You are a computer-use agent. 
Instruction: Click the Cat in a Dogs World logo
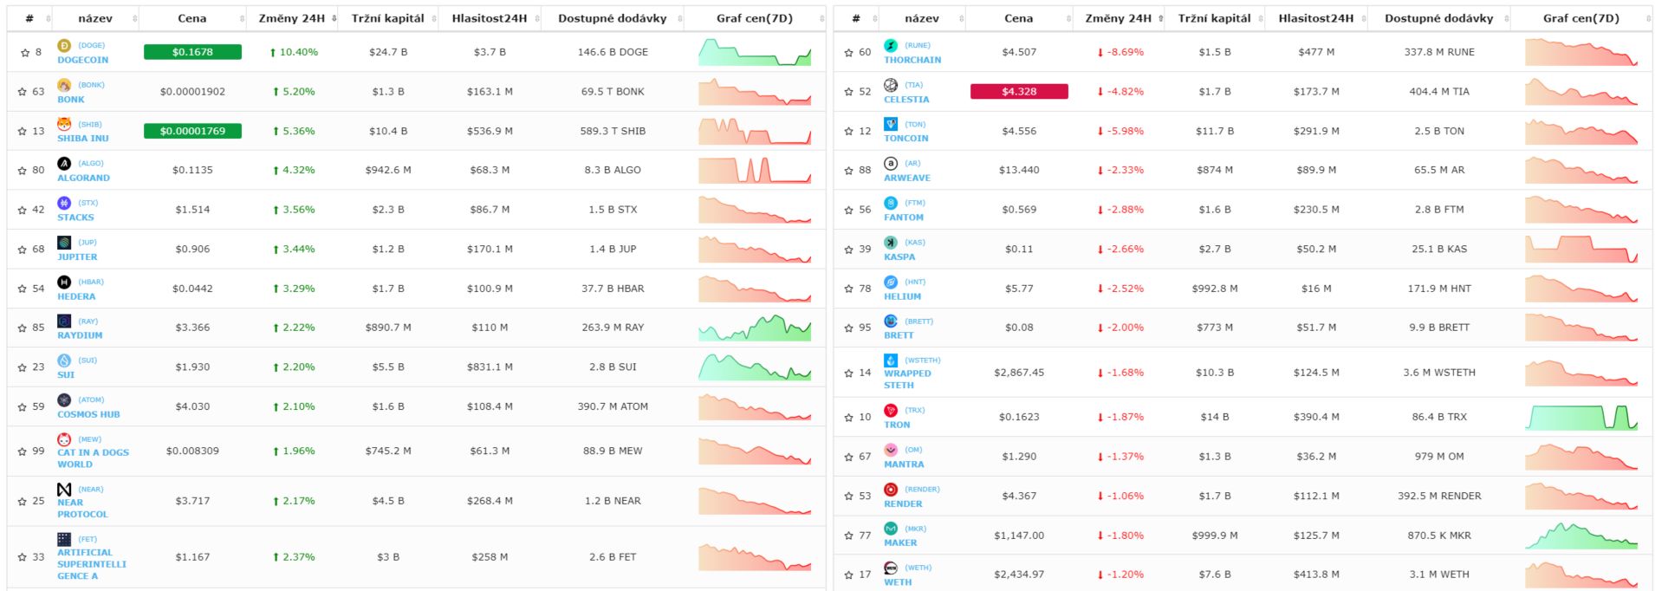pyautogui.click(x=64, y=439)
